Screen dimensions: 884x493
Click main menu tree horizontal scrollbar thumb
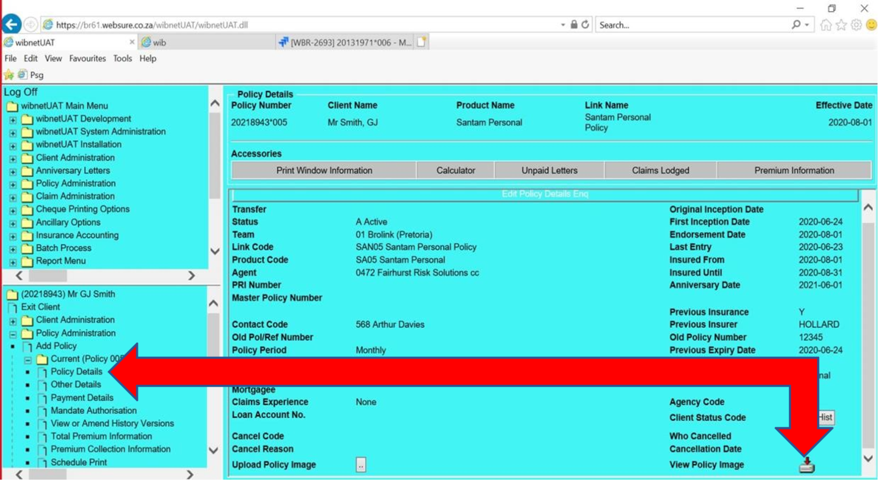pyautogui.click(x=48, y=276)
